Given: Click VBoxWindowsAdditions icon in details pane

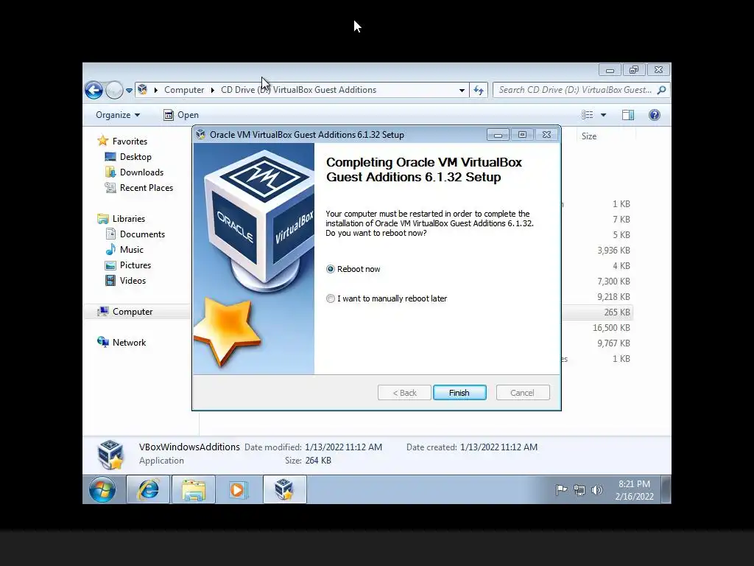Looking at the screenshot, I should [x=110, y=454].
